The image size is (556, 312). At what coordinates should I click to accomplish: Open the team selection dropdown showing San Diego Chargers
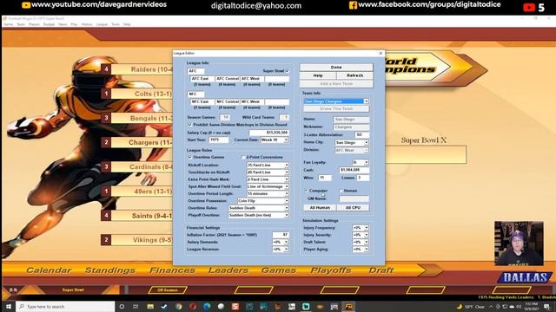pyautogui.click(x=366, y=101)
